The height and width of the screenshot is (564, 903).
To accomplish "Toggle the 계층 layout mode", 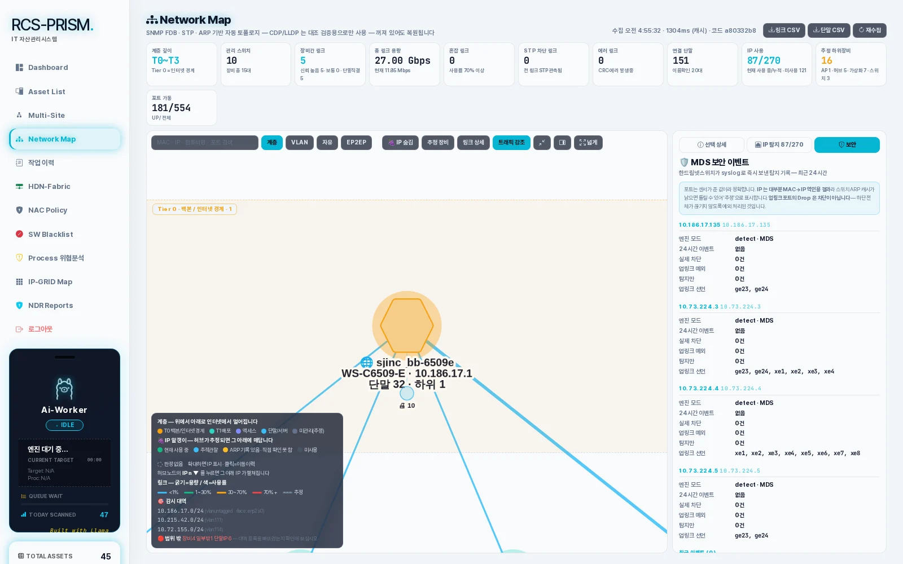I will (x=272, y=143).
